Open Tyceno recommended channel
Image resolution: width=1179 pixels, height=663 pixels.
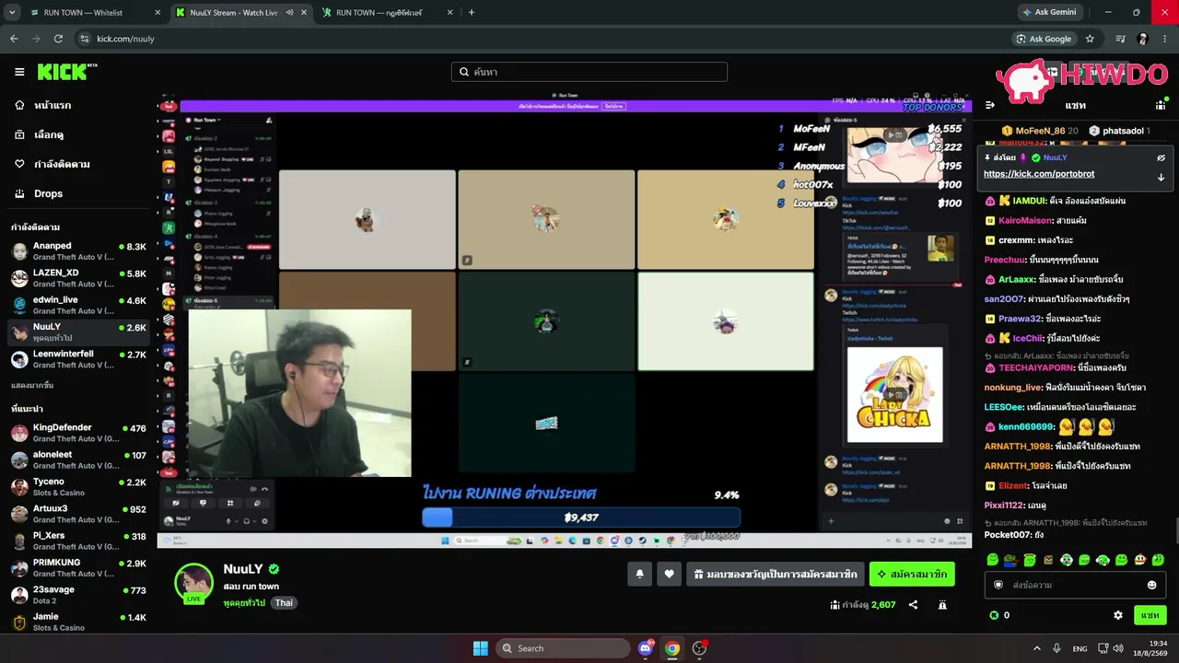pos(79,487)
